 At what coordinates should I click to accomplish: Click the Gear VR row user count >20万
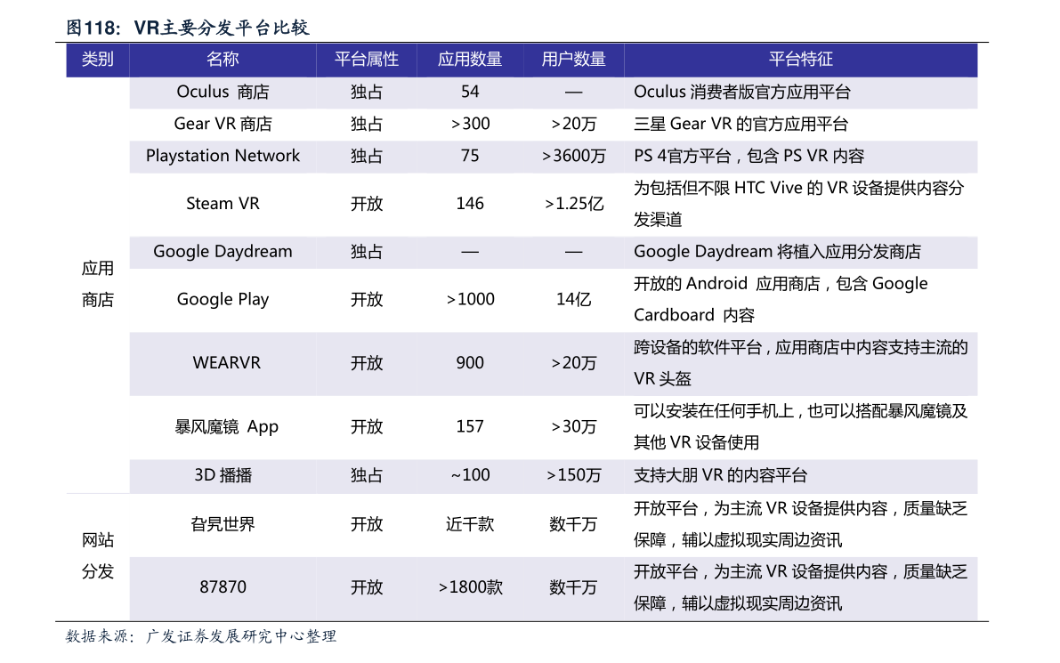coord(573,124)
